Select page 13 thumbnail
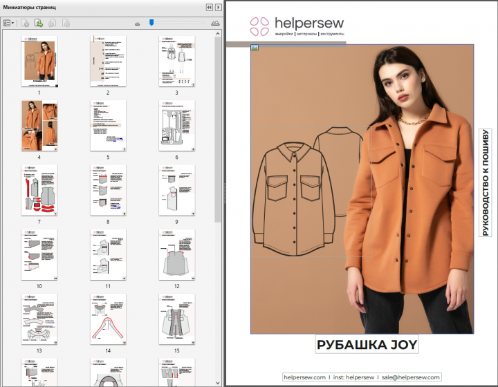Screen dimensions: 498x387 39,319
